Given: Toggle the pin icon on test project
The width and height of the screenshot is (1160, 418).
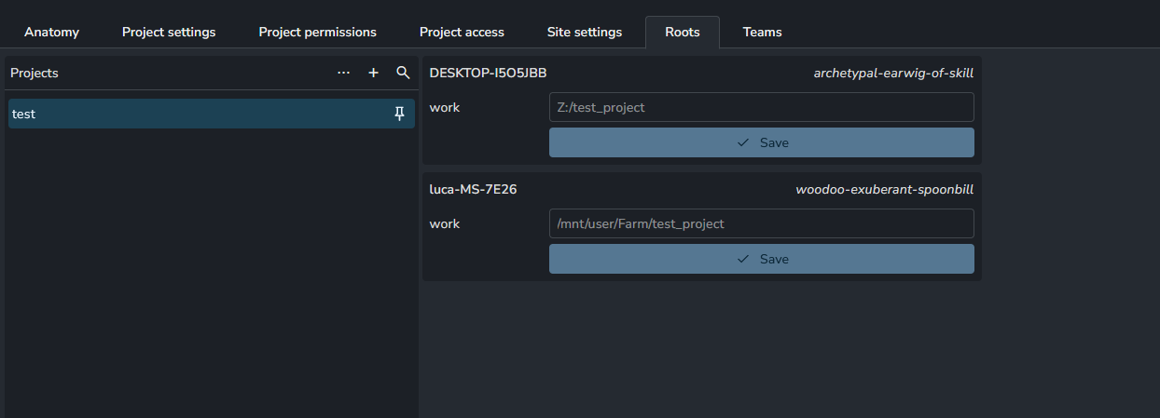Looking at the screenshot, I should tap(400, 114).
